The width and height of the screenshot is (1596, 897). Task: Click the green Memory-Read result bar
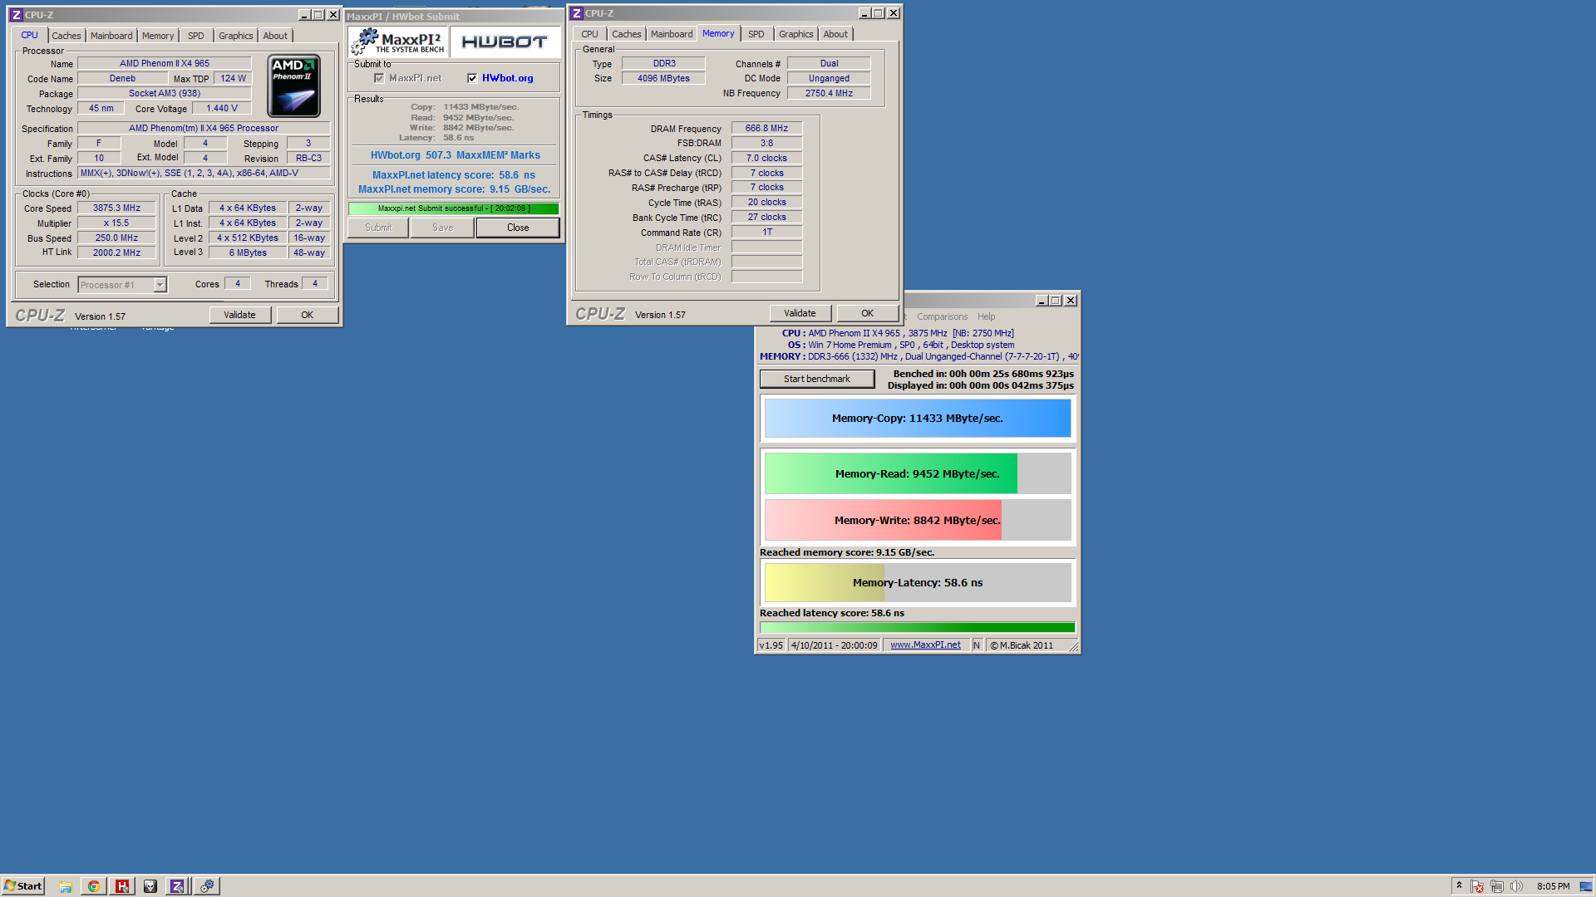[x=891, y=473]
